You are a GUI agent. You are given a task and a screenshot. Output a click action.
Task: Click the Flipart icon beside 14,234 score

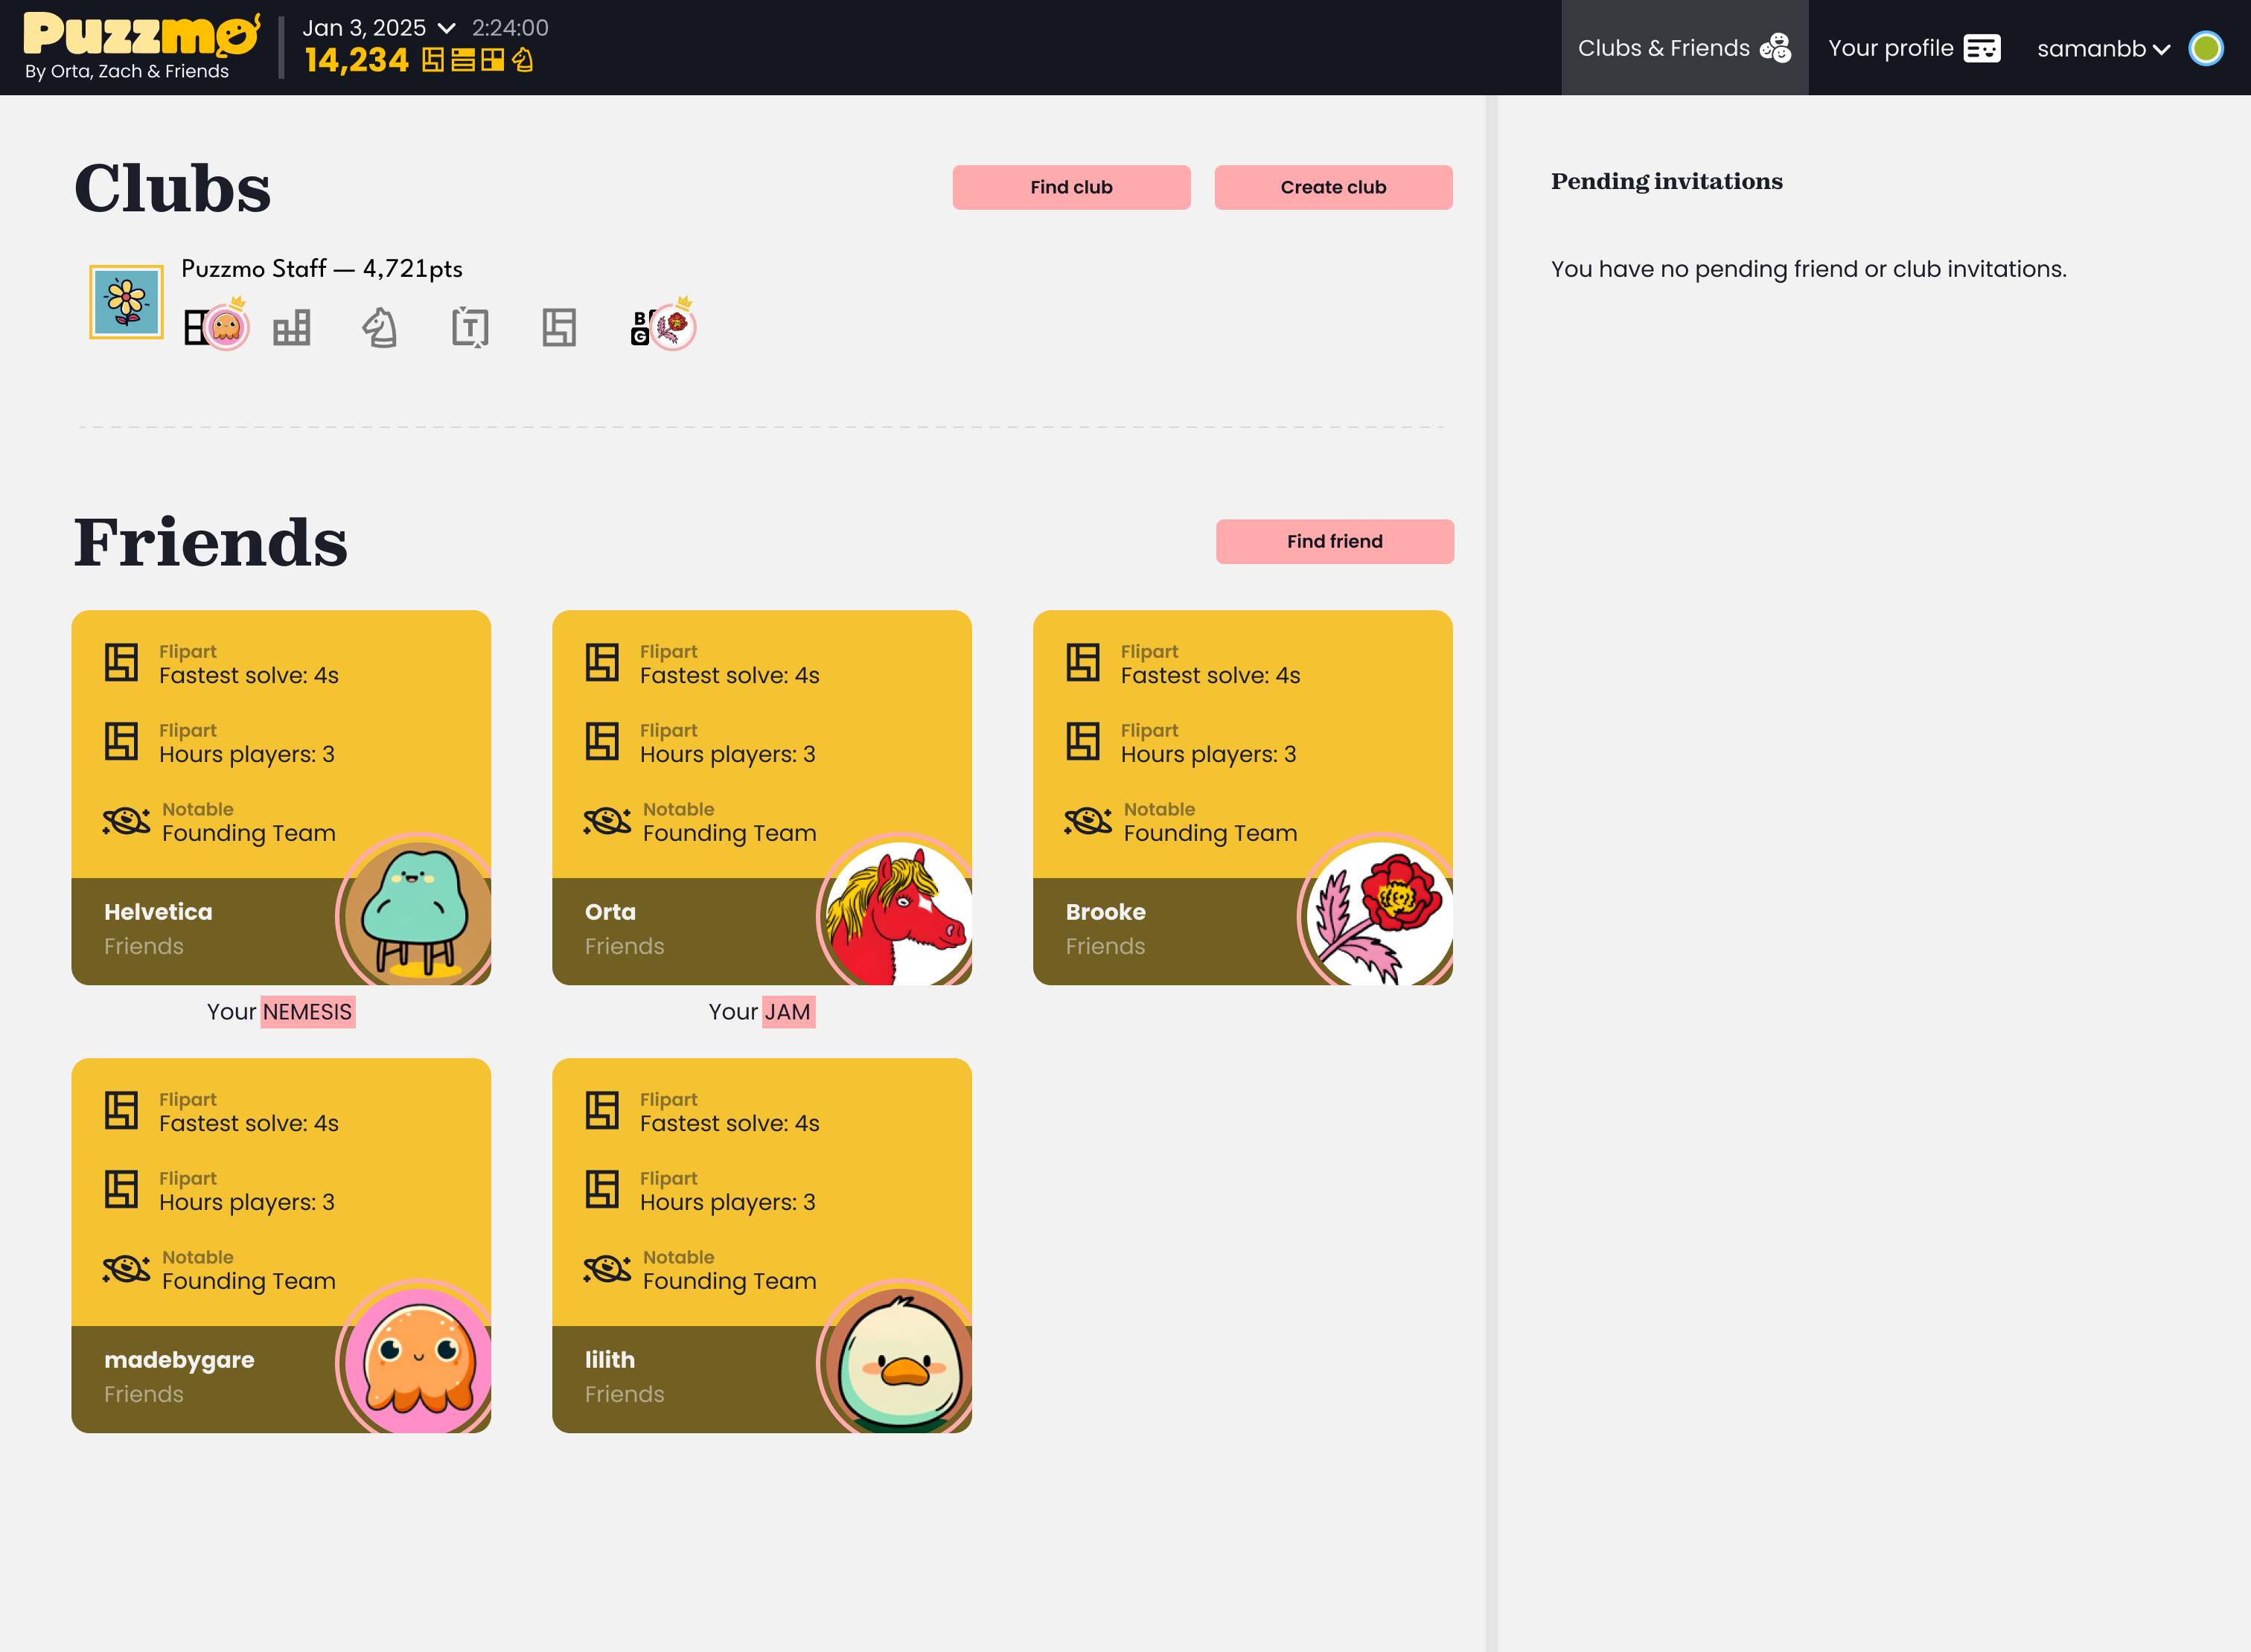433,61
